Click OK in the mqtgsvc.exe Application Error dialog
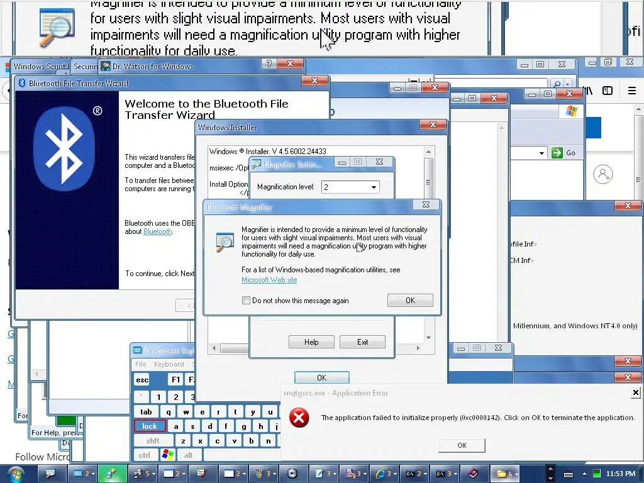Image resolution: width=644 pixels, height=483 pixels. 462,445
